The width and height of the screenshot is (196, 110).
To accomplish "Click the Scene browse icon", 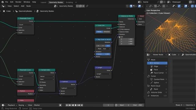I will point(140,2).
